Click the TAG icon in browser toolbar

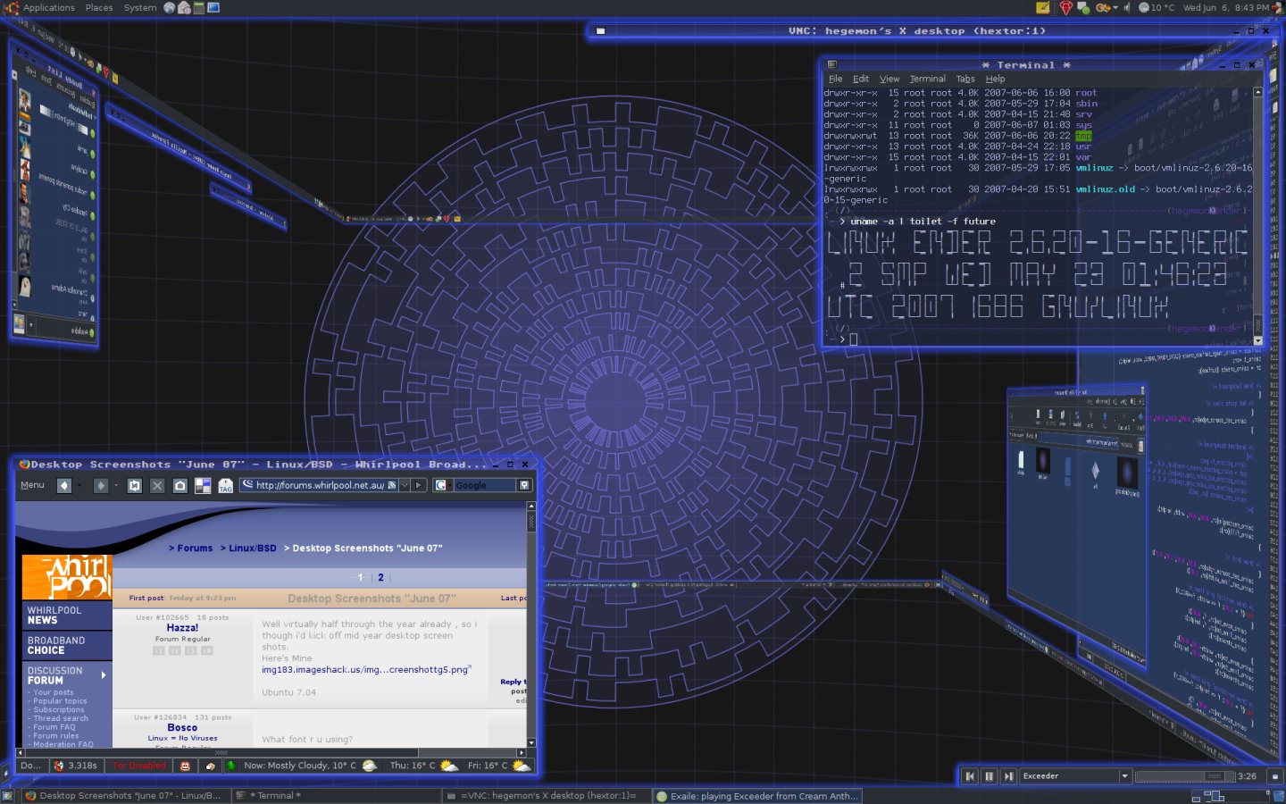(226, 485)
